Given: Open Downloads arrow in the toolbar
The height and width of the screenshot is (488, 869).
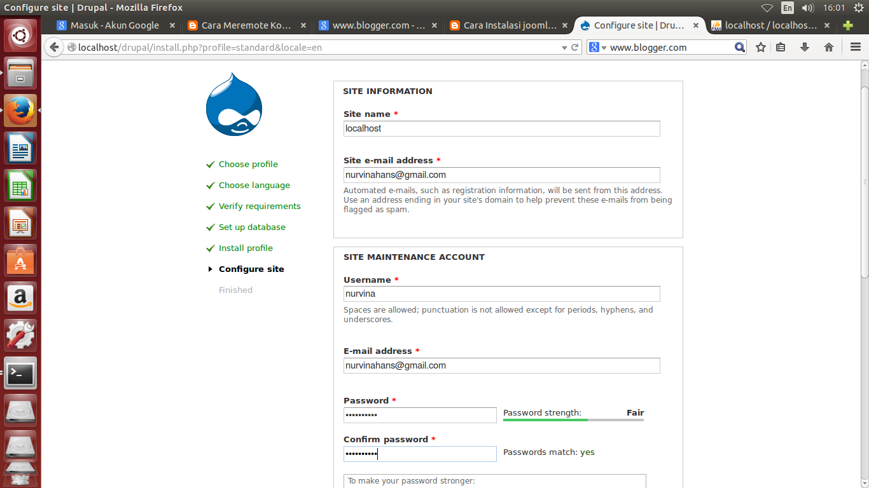Looking at the screenshot, I should coord(805,47).
